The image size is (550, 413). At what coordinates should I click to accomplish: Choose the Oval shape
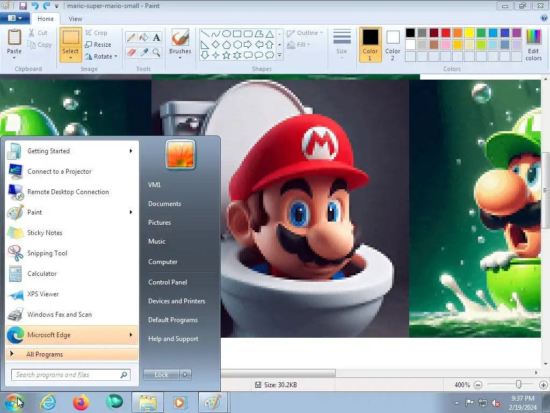[227, 34]
